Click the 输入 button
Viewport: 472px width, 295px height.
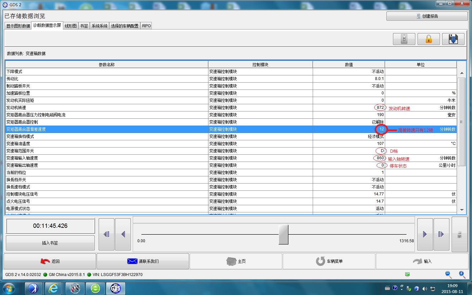coord(422,261)
